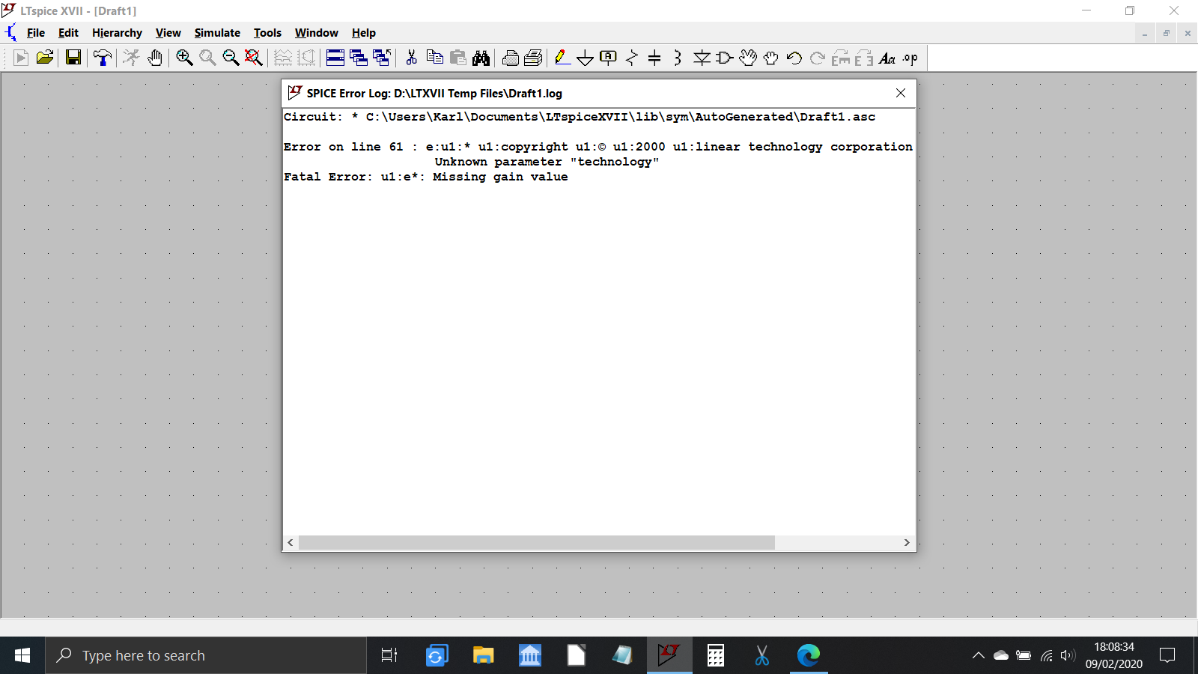Click Zoom to Fit crossed magnifier
This screenshot has width=1198, height=674.
pyautogui.click(x=254, y=58)
